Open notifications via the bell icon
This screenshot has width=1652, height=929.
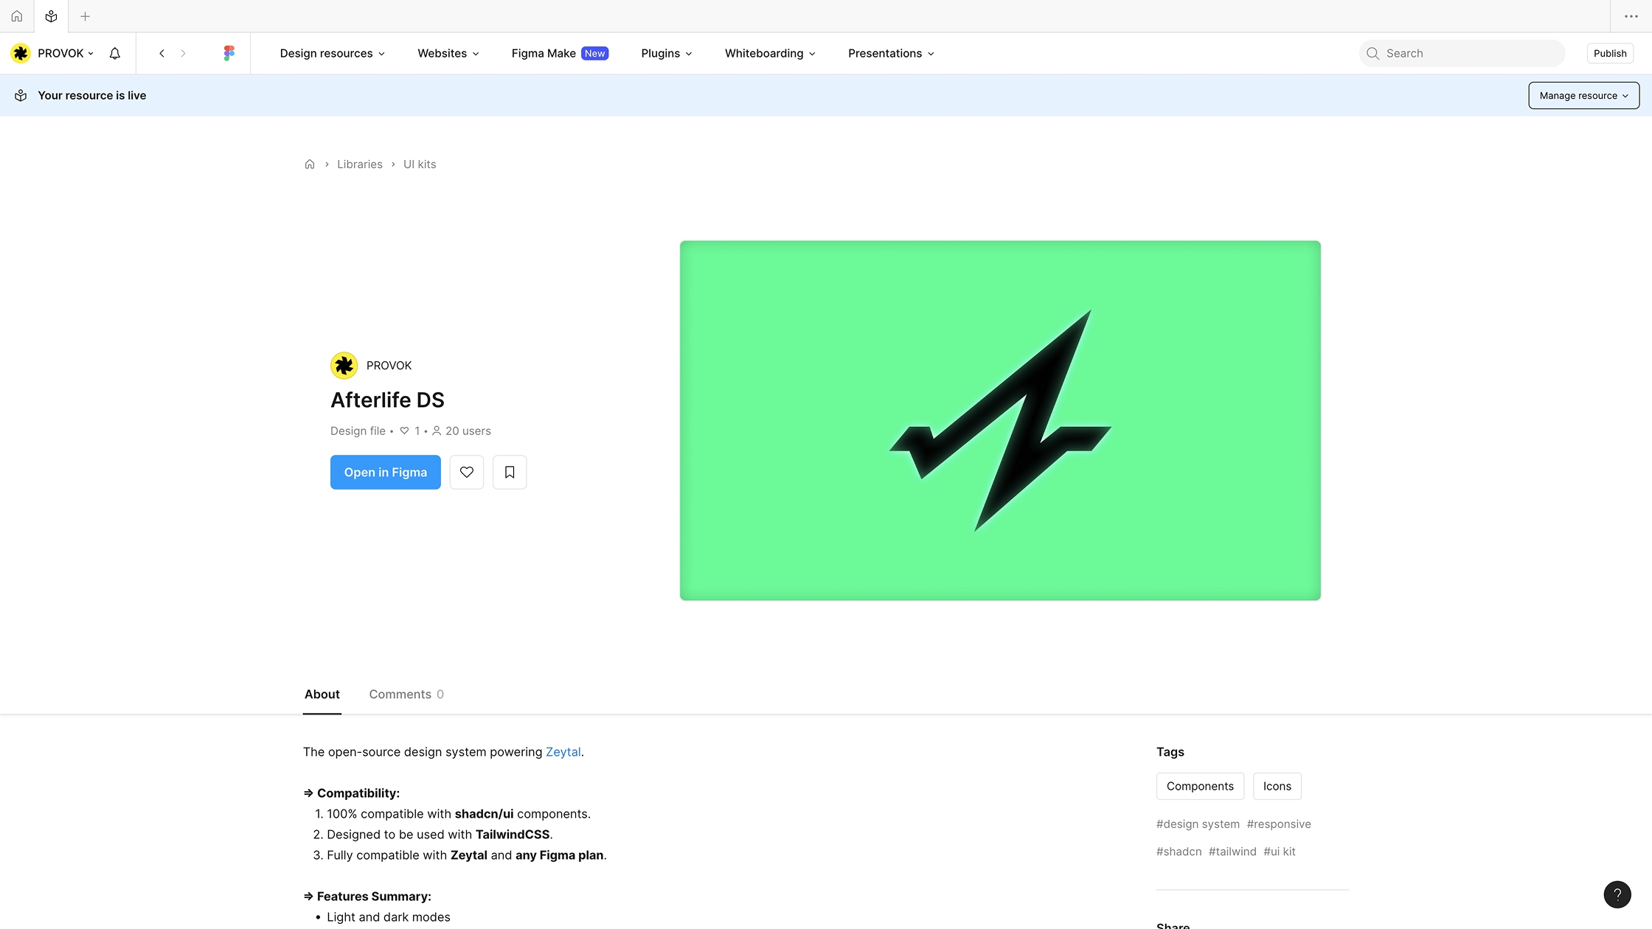[114, 53]
